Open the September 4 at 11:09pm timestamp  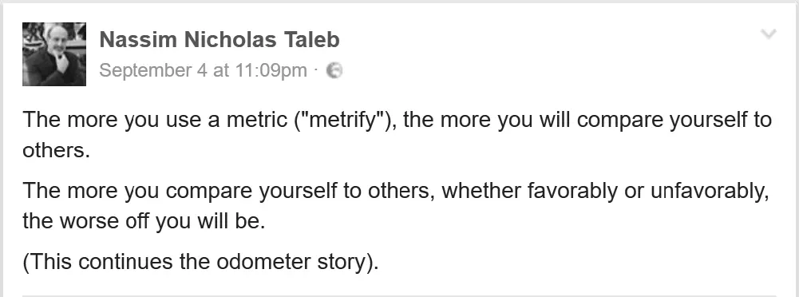tap(204, 70)
